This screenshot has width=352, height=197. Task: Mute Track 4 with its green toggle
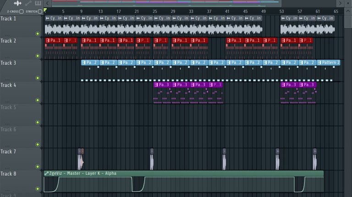(x=38, y=100)
